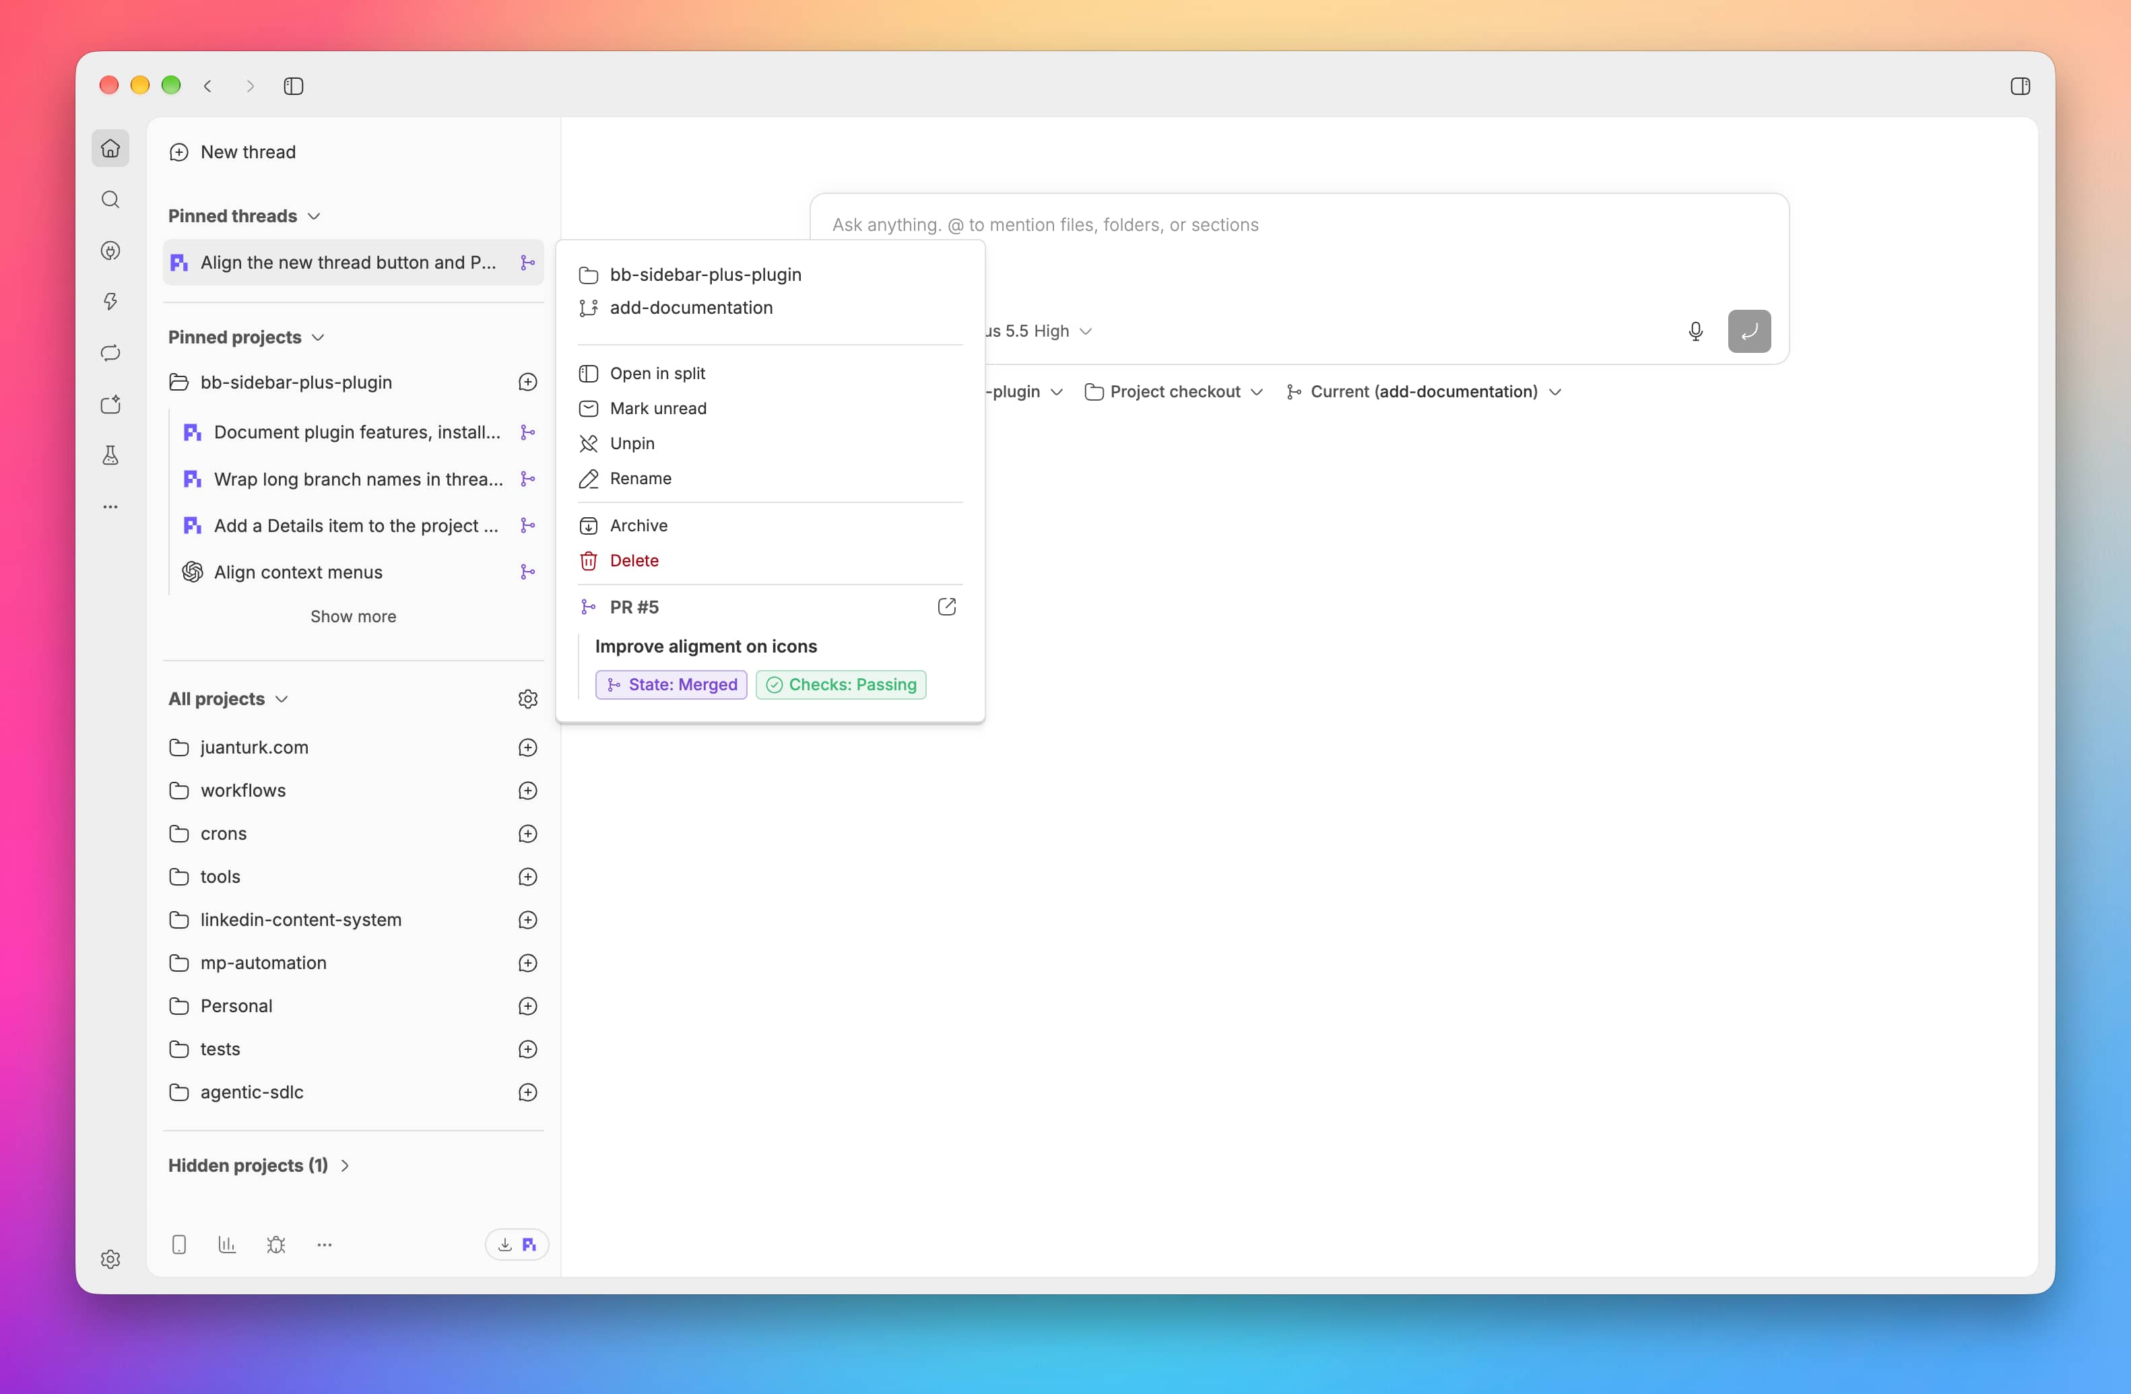Open settings gear at bottom of left rail

(x=110, y=1259)
